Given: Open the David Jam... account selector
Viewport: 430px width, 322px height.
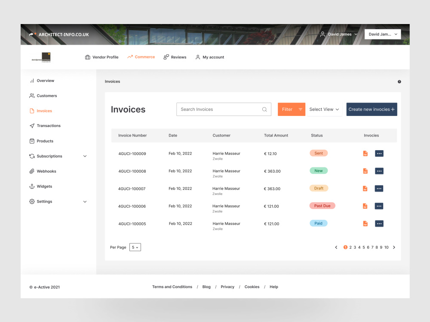Looking at the screenshot, I should (383, 34).
